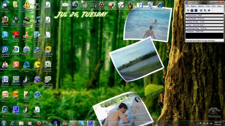Click the man beside car photo thumbnail
This screenshot has width=225, height=126.
click(123, 108)
